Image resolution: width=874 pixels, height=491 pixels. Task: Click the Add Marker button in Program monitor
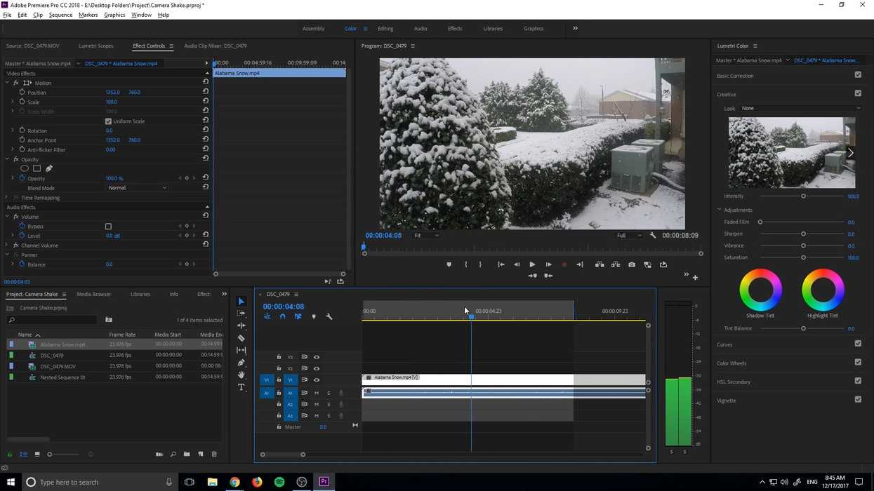449,264
